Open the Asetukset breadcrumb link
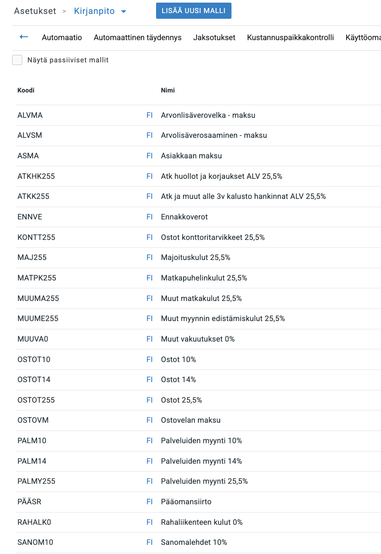The height and width of the screenshot is (554, 381). [31, 11]
